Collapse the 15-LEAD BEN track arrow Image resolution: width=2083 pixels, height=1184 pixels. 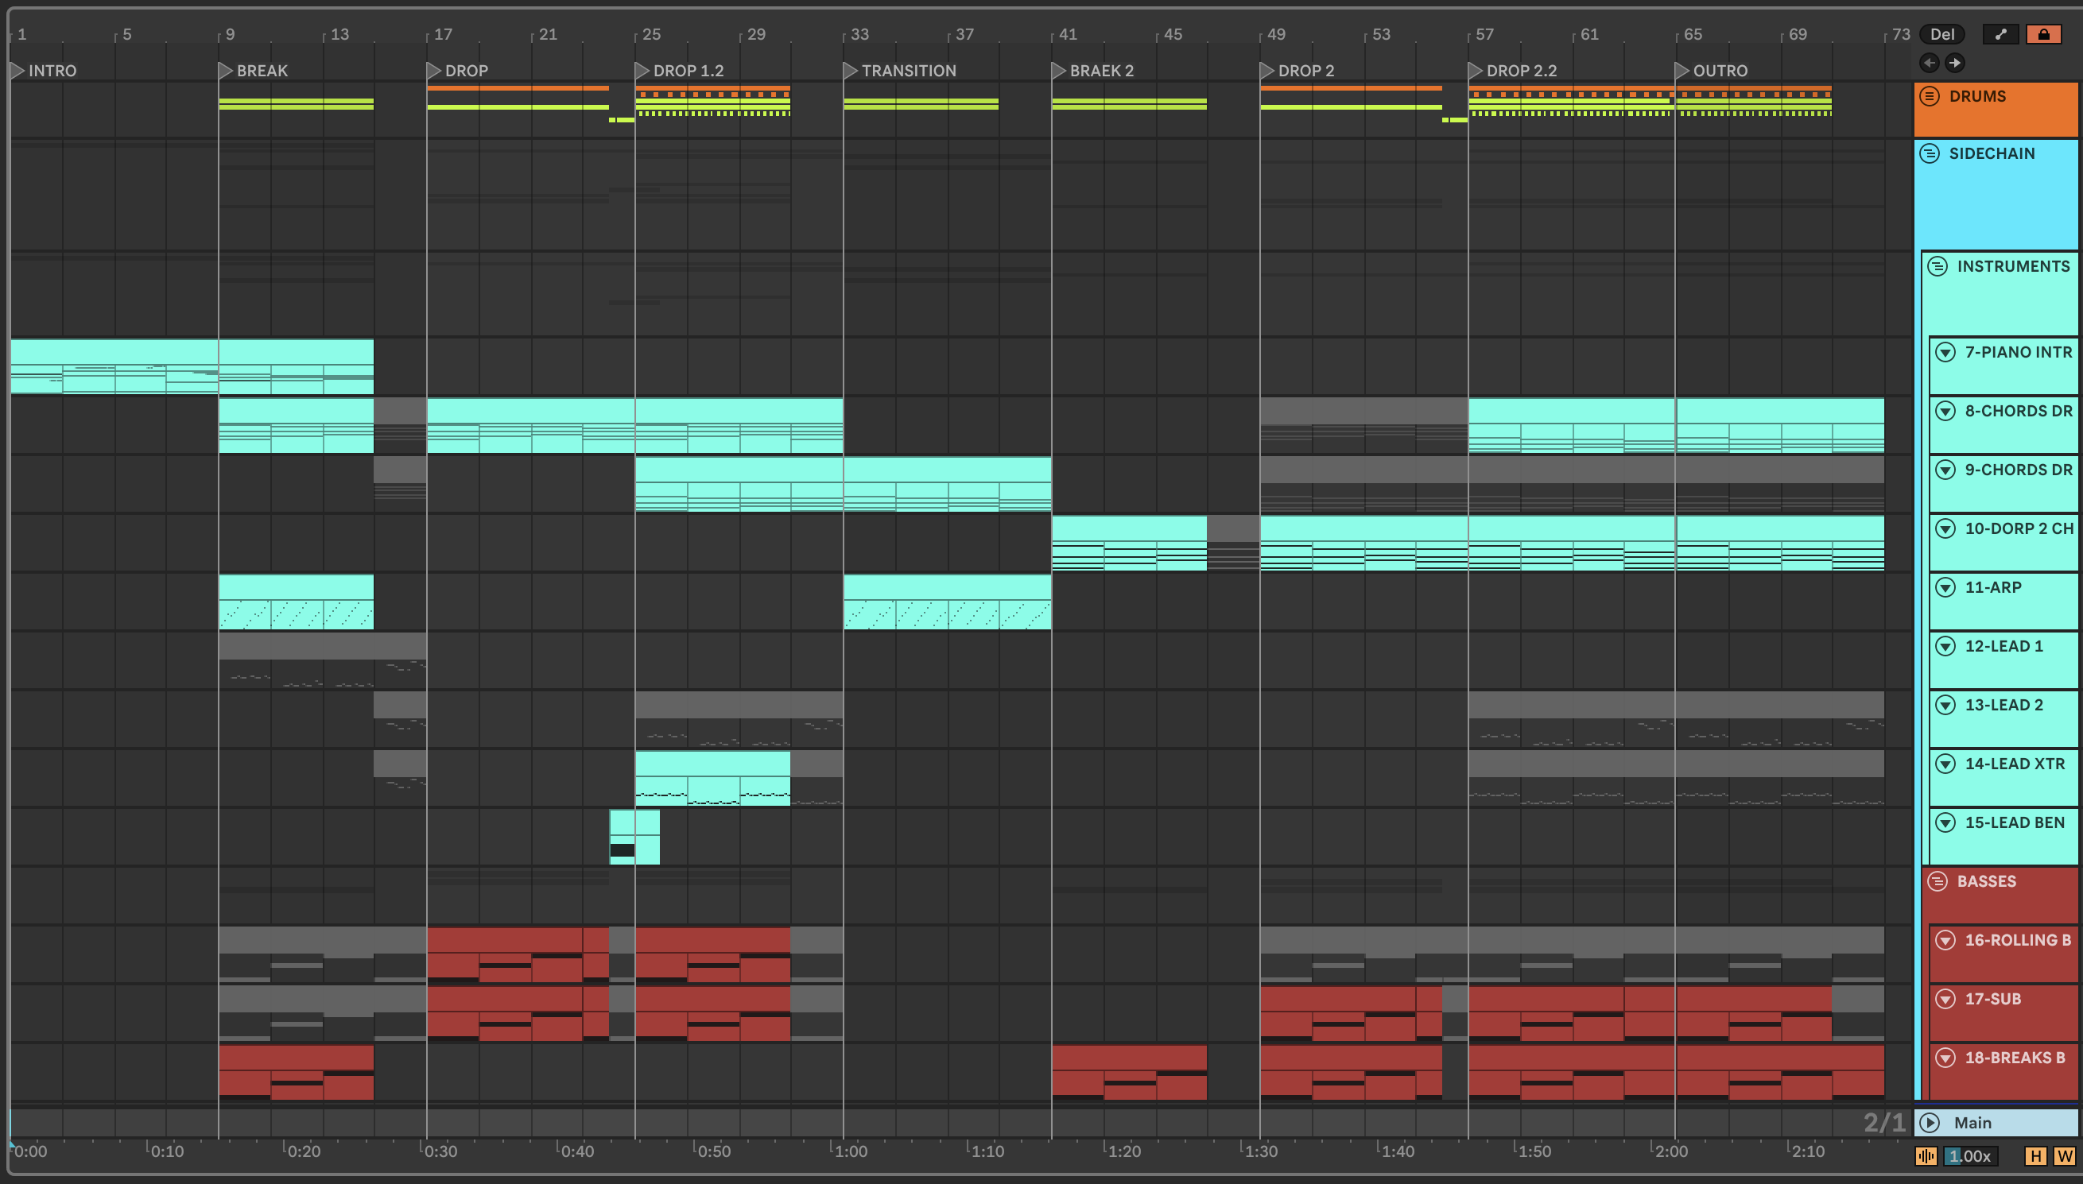click(1945, 823)
